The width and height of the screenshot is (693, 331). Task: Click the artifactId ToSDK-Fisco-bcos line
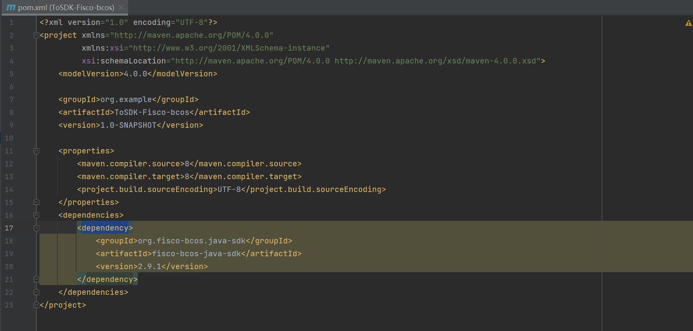click(154, 113)
